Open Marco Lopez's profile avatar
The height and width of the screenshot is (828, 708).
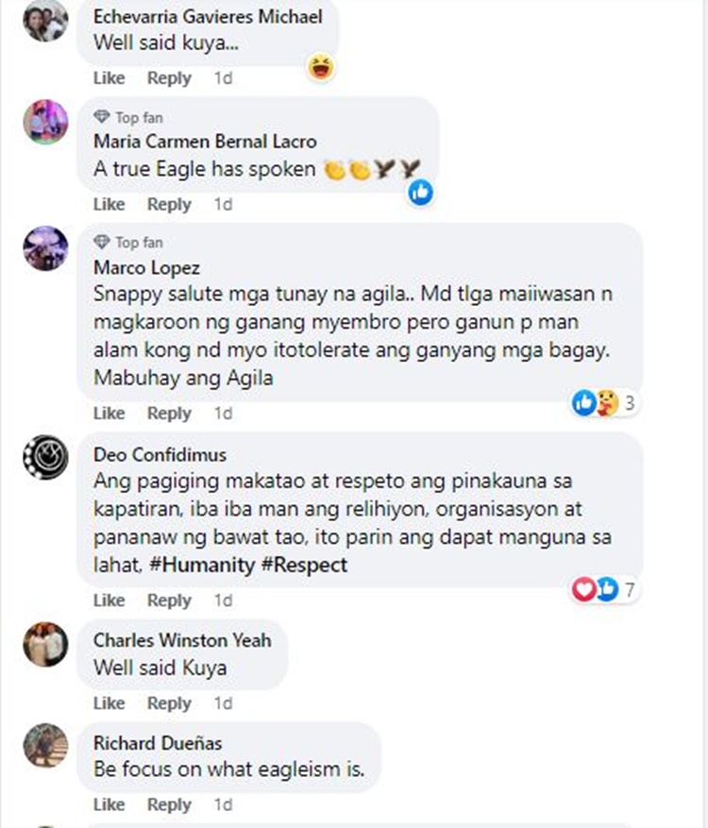[x=45, y=248]
